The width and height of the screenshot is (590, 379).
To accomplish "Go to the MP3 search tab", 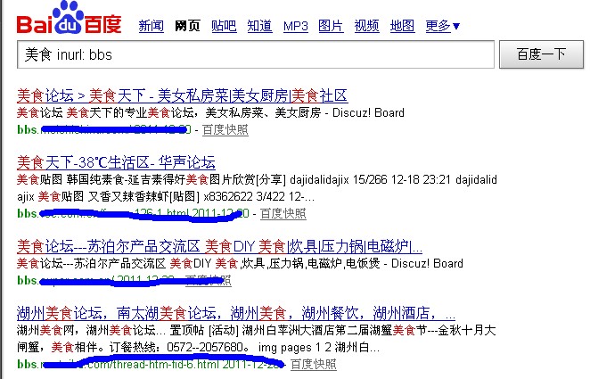I will pos(295,26).
